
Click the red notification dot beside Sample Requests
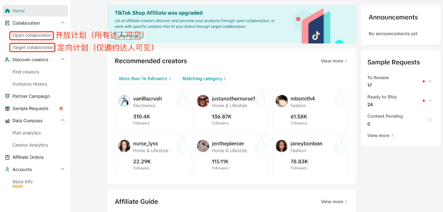[x=61, y=108]
